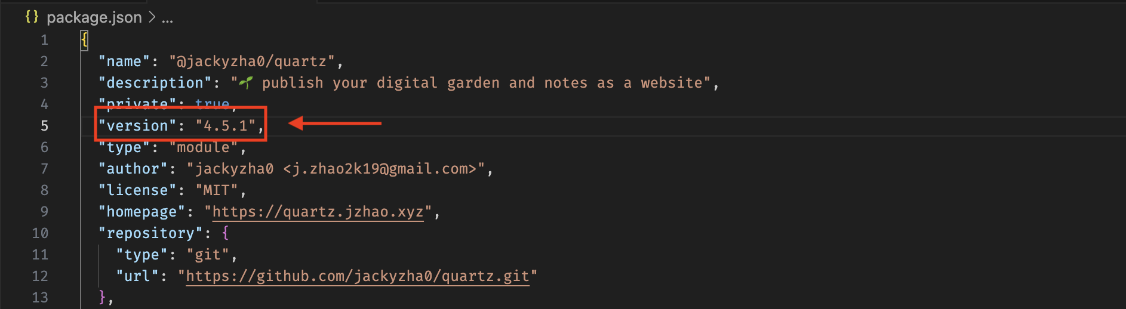The image size is (1126, 309).
Task: Select the package.json breadcrumb item
Action: [94, 18]
